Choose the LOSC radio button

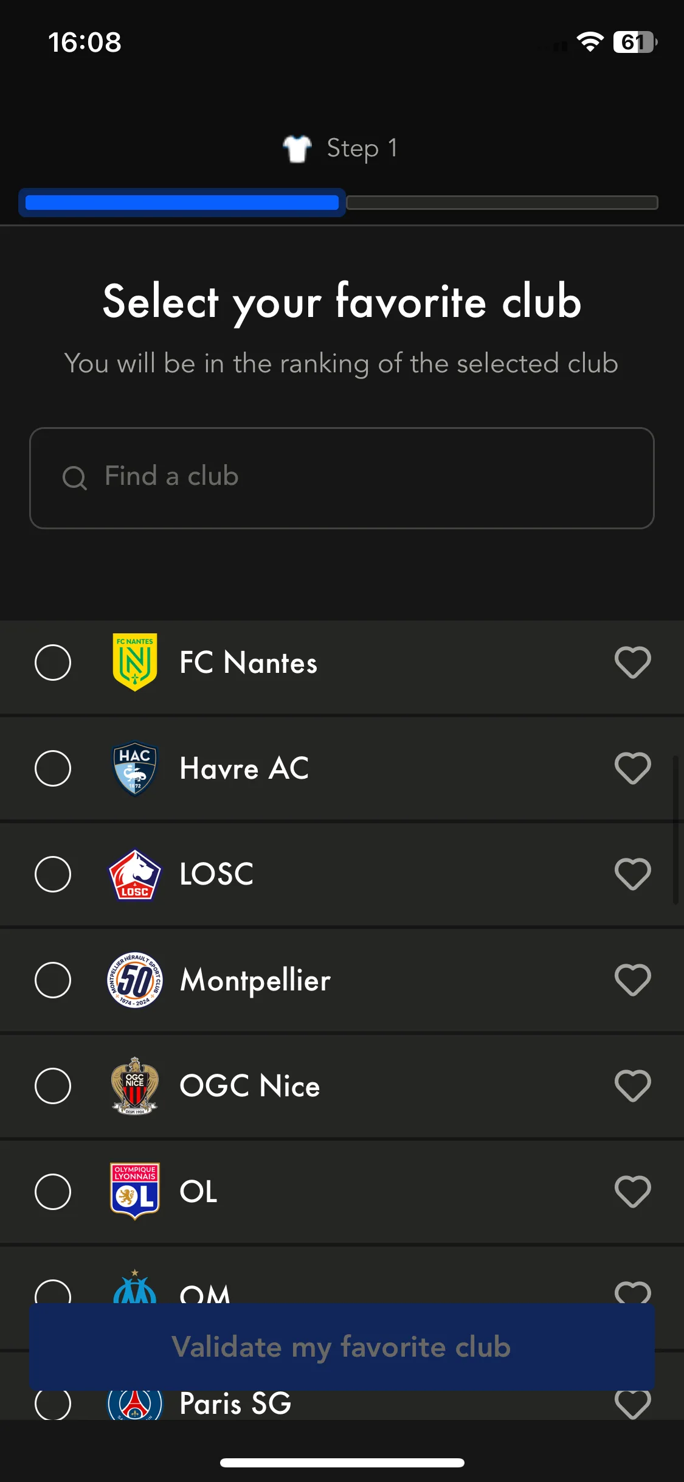pyautogui.click(x=53, y=874)
